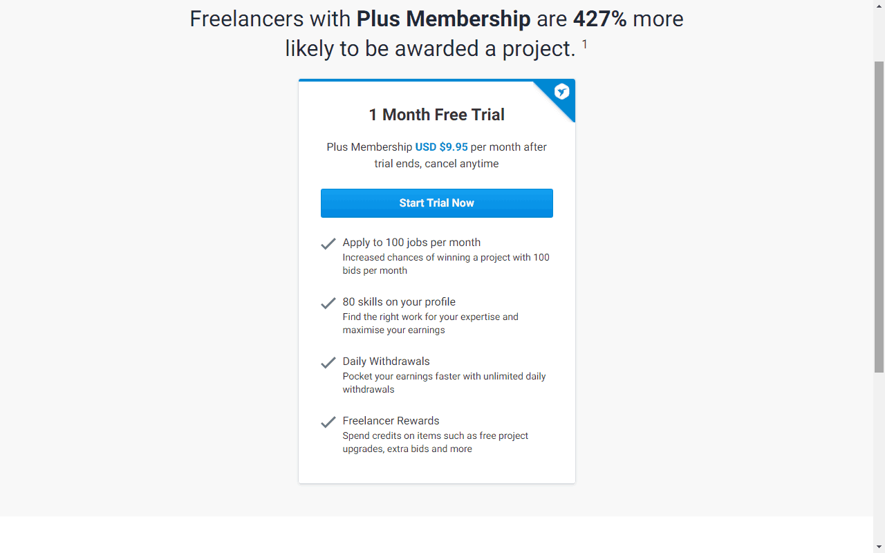Click checkmark beside Freelancer Rewards
Screen dimensions: 885x553
(328, 422)
